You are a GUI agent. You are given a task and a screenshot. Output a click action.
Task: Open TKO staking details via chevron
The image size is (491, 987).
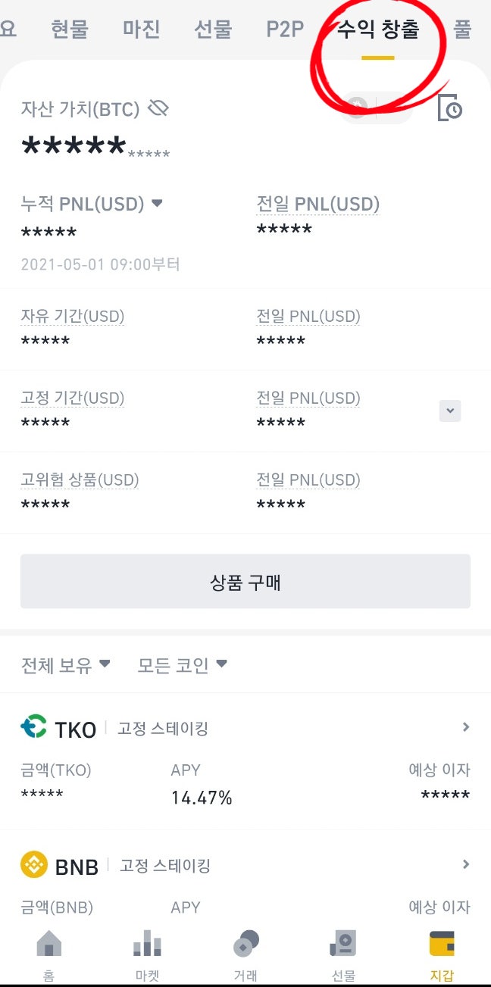(x=465, y=726)
